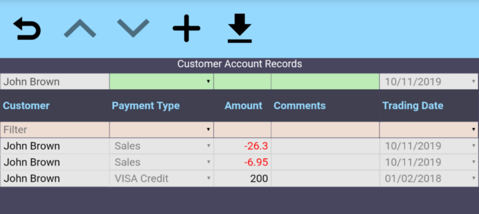Expand the Payment Type filter dropdown

[161, 129]
